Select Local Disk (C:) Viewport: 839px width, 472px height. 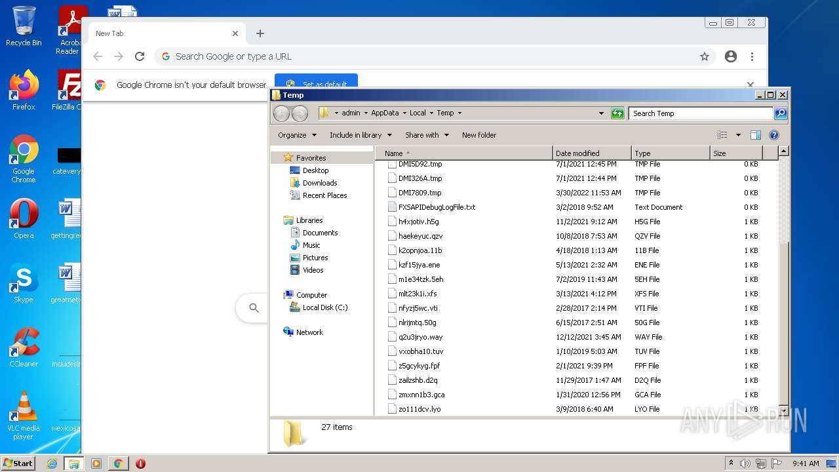tap(324, 307)
